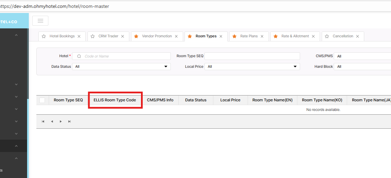Image resolution: width=391 pixels, height=178 pixels.
Task: Click the Hotel code or name search field
Action: click(125, 56)
